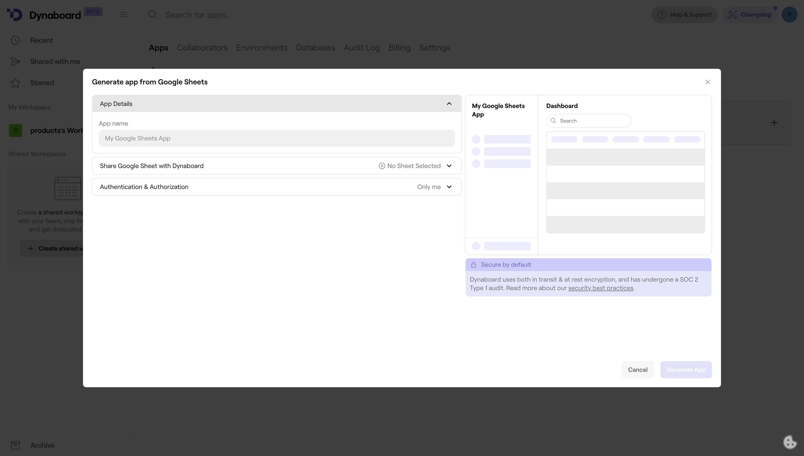Clear the No Sheet Selected status icon
Screen dimensions: 804x456
(381, 166)
